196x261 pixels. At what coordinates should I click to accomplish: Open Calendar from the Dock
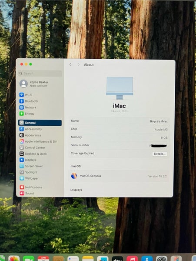pyautogui.click(x=43, y=258)
